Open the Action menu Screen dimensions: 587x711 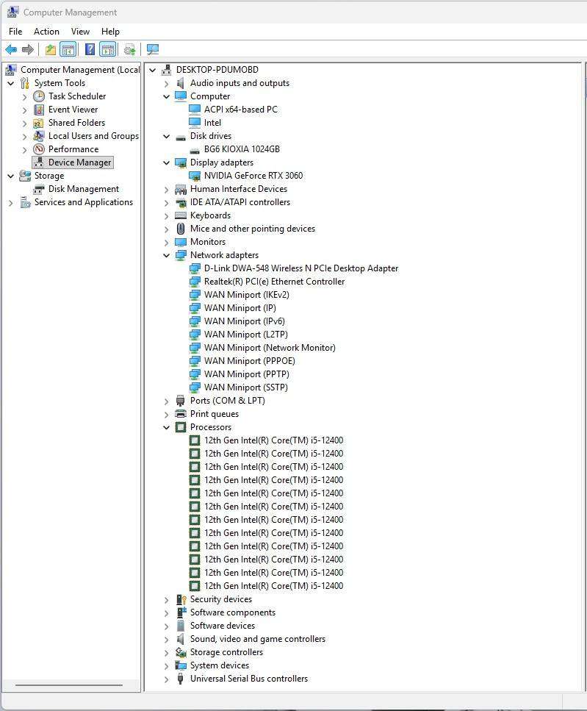point(46,32)
